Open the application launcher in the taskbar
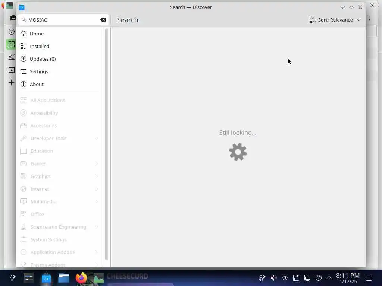Image resolution: width=382 pixels, height=286 pixels. [12, 277]
